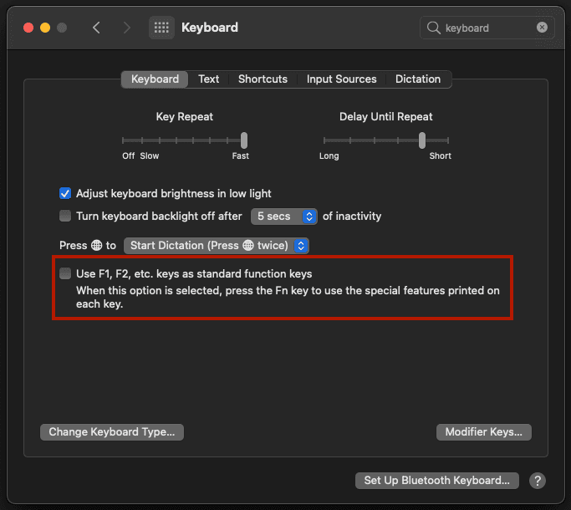This screenshot has width=571, height=510.
Task: Show all preferences grid icon
Action: pyautogui.click(x=161, y=28)
